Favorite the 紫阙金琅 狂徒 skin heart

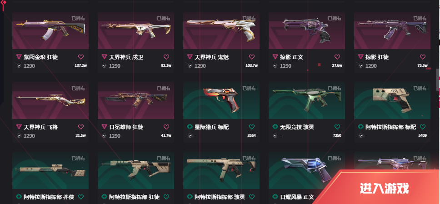pyautogui.click(x=81, y=57)
